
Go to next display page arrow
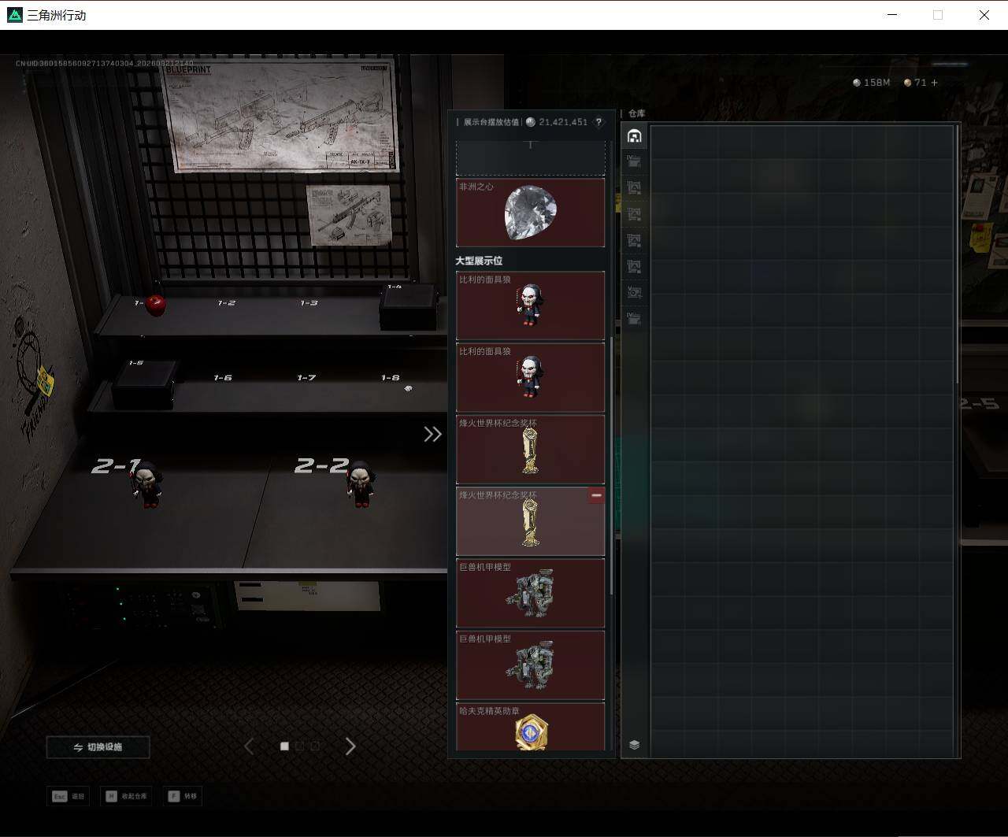coord(350,746)
